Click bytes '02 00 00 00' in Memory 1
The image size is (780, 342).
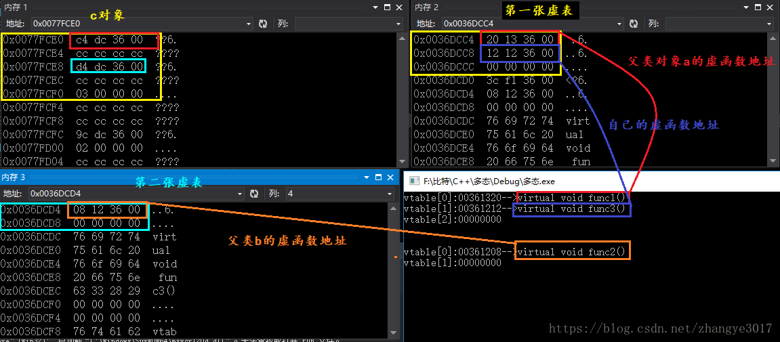click(x=109, y=148)
